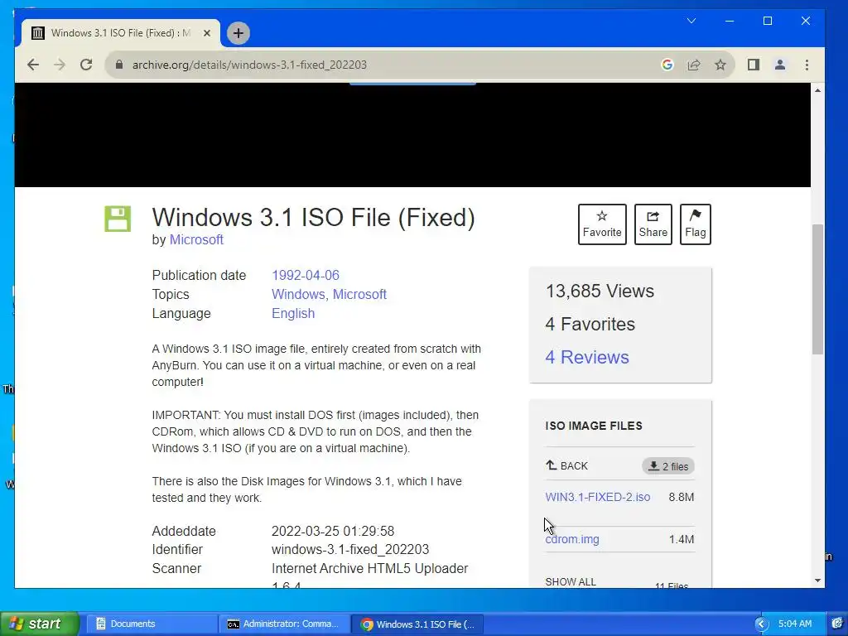The image size is (848, 636).
Task: Bookmark this page with star icon
Action: tap(720, 65)
